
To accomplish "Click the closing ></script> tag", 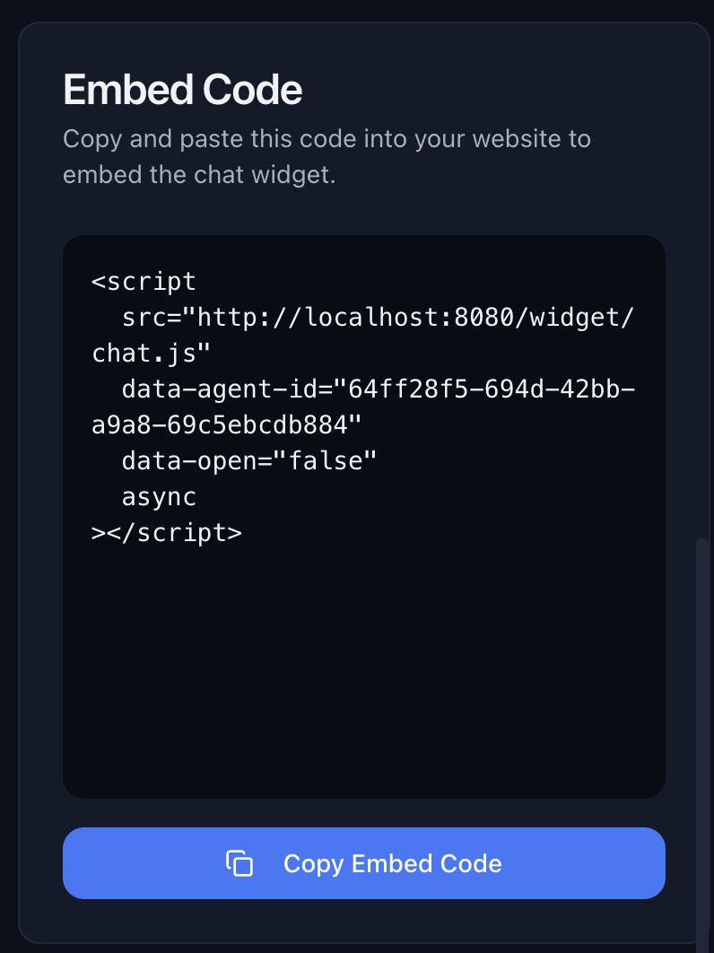I will coord(166,532).
